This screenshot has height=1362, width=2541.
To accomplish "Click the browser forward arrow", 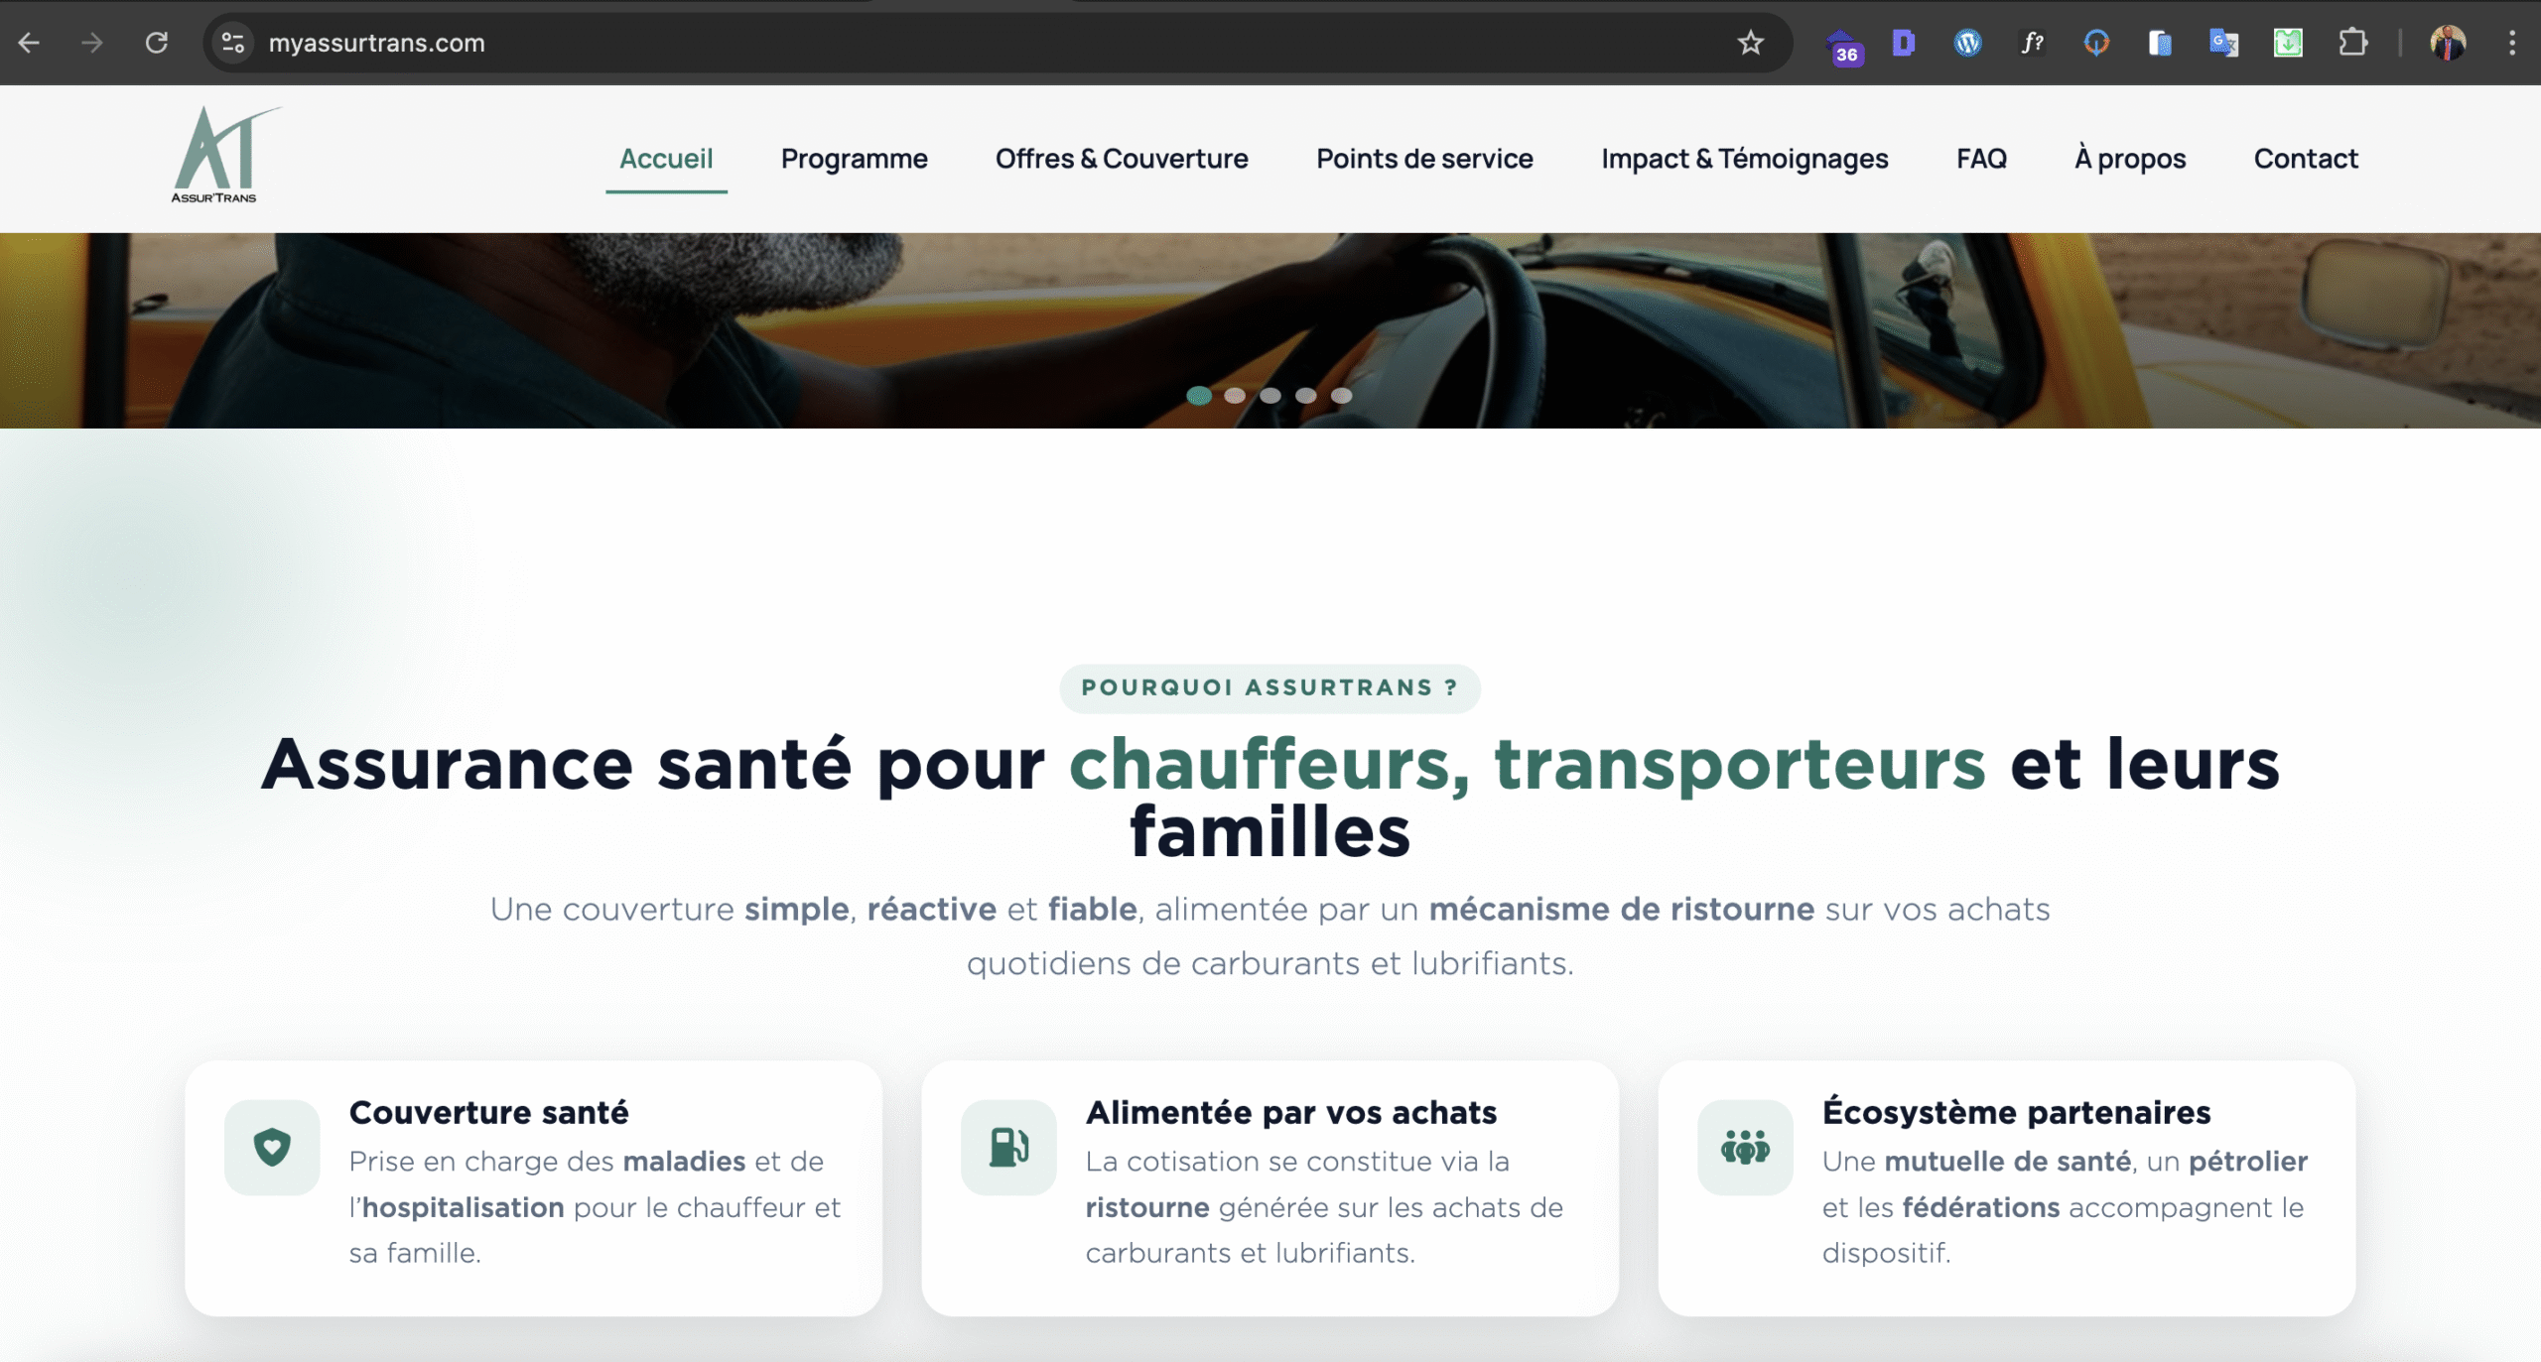I will [x=92, y=43].
